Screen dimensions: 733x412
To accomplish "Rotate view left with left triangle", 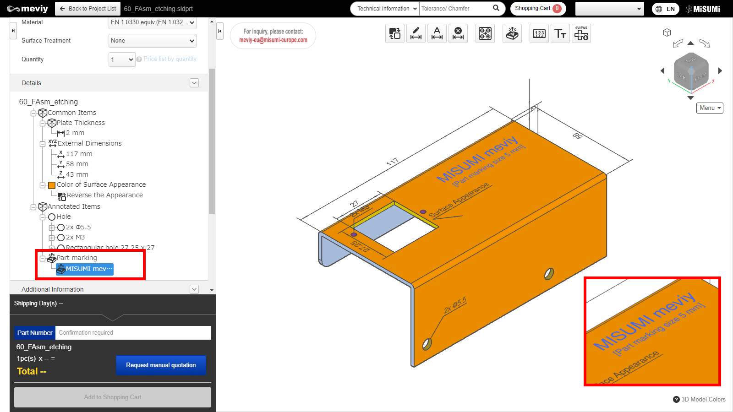I will coord(662,70).
